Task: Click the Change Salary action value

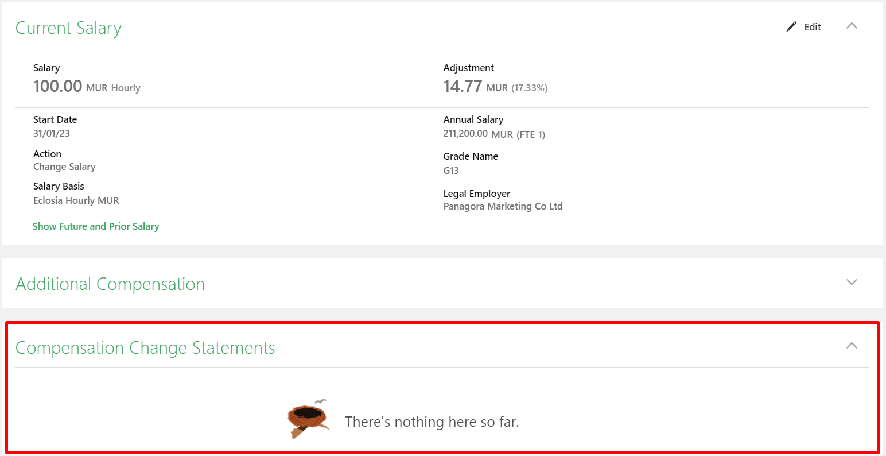Action: (x=64, y=167)
